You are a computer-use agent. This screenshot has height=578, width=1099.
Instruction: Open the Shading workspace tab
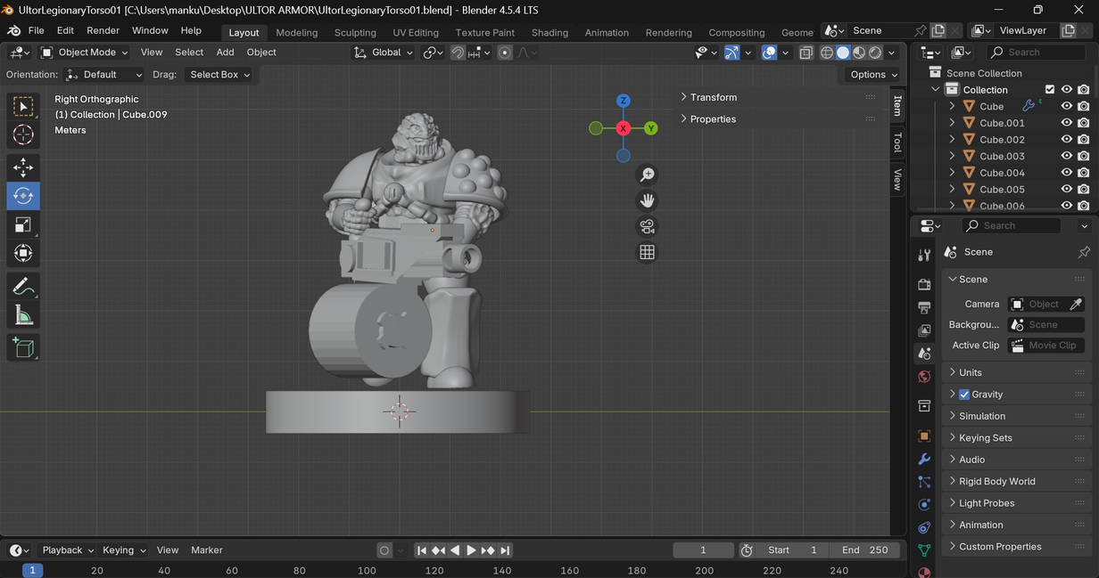pos(549,32)
